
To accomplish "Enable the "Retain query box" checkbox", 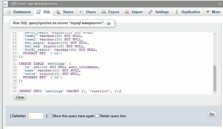I will pyautogui.click(x=97, y=116).
